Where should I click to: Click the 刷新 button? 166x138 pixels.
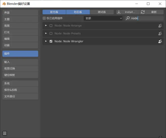[x=152, y=12]
